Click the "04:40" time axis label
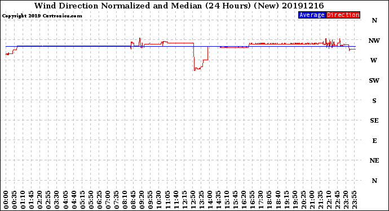 [74, 200]
